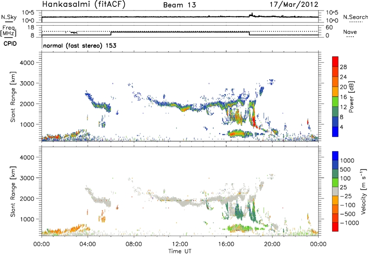368x254 pixels.
Task: Select the "20:00" time axis label
Action: (272, 244)
